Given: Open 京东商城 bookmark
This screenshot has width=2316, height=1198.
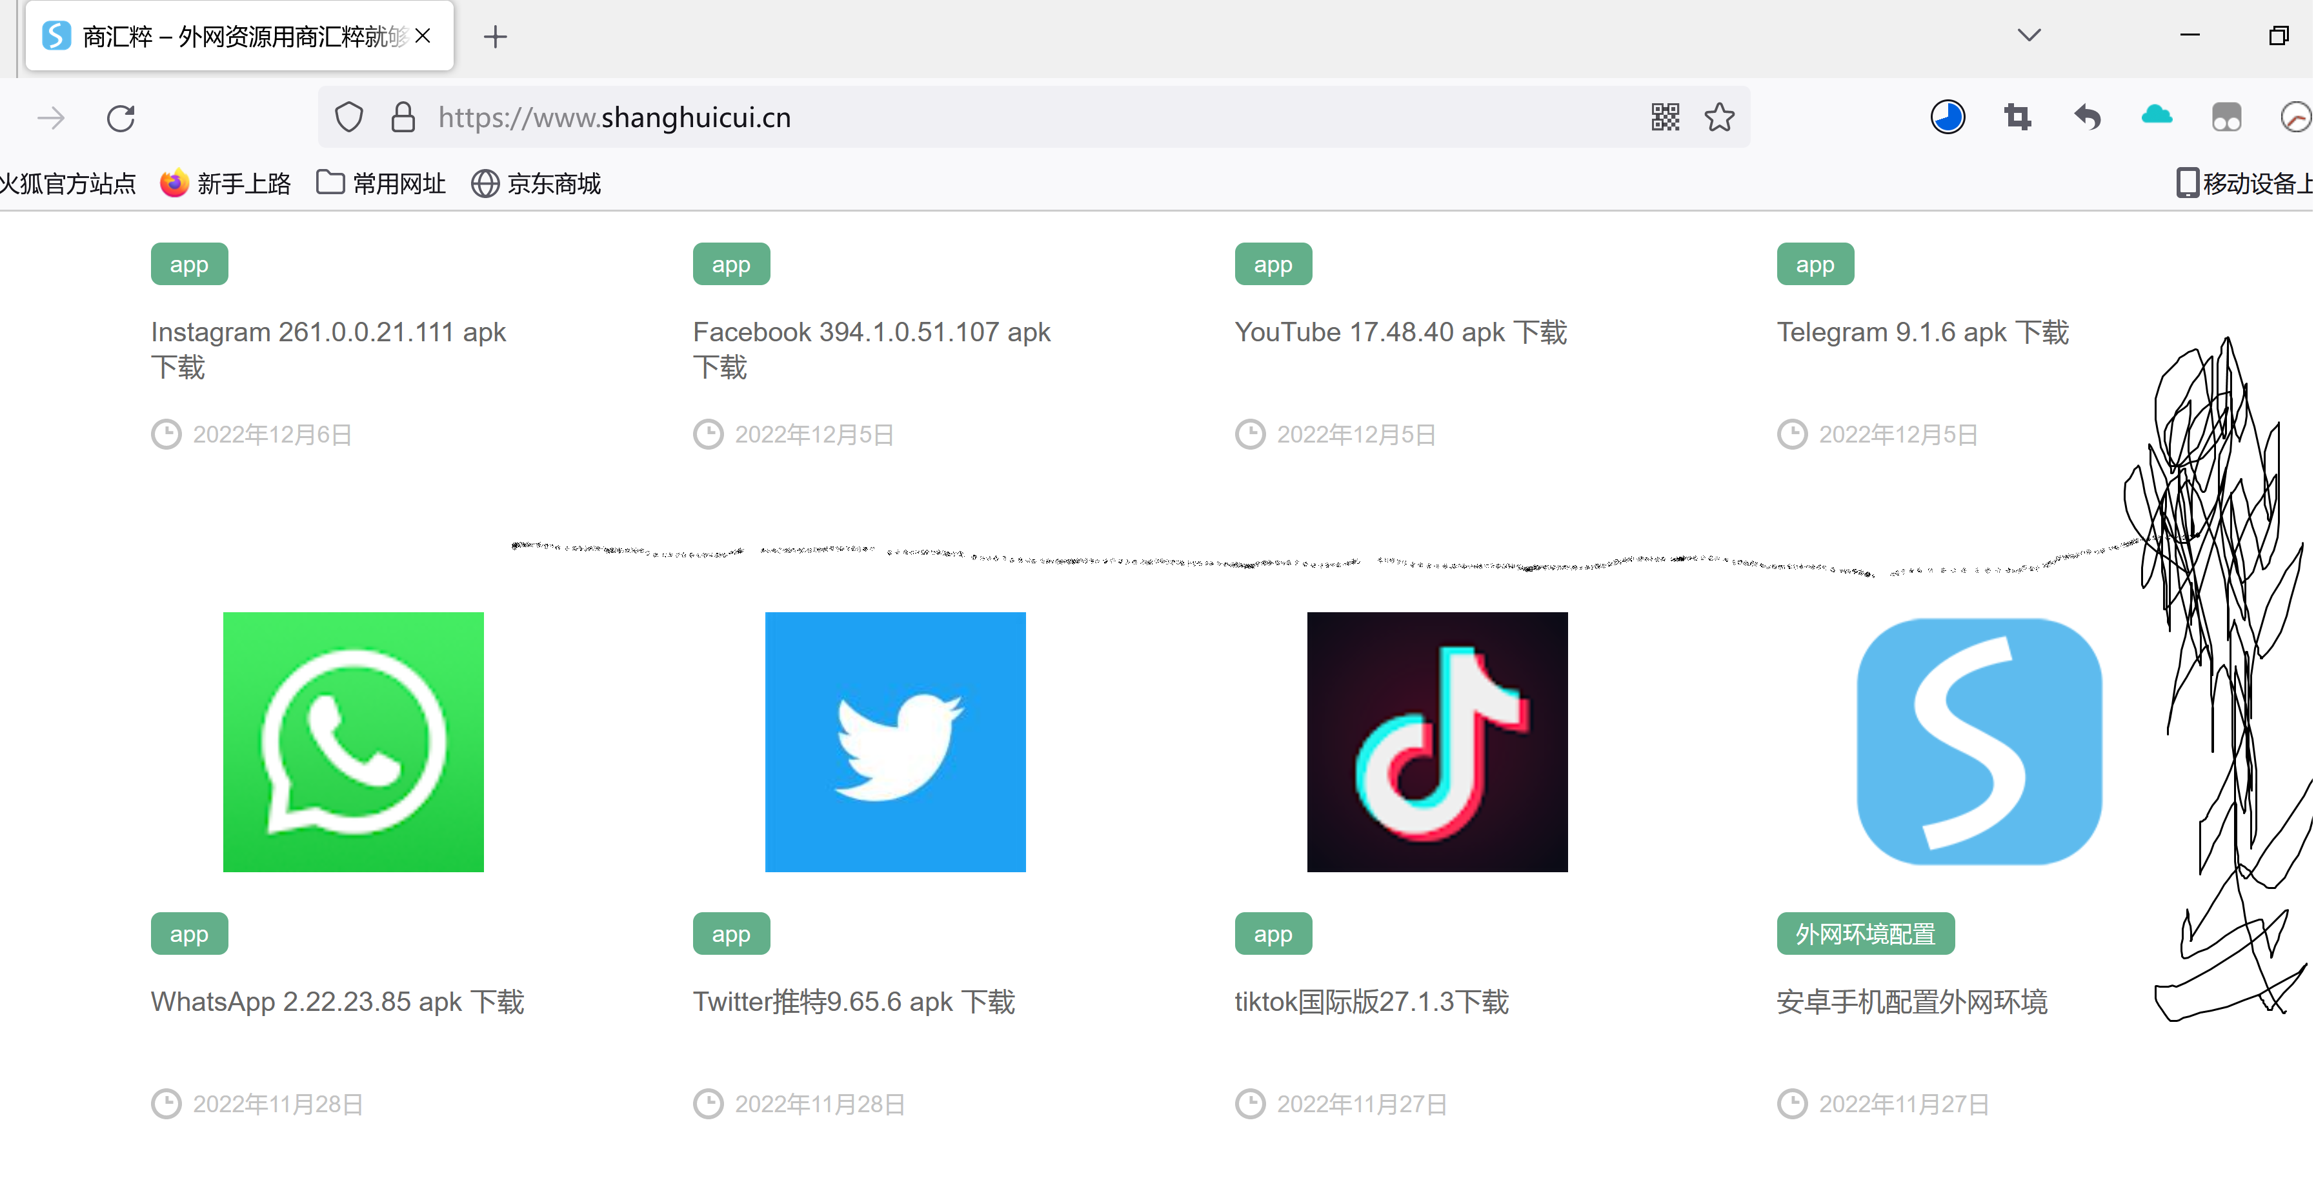Looking at the screenshot, I should click(536, 183).
